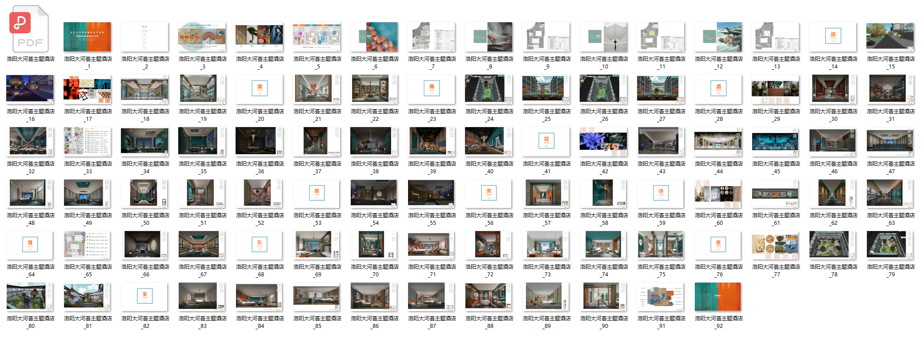
Task: Select thumbnail _14 with the 迎 character
Action: [x=833, y=37]
